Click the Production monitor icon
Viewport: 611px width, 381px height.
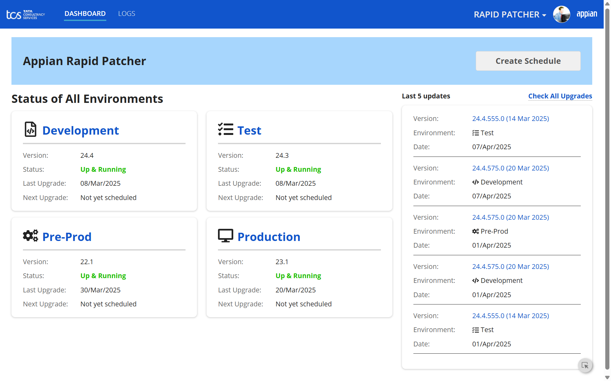[x=226, y=236]
